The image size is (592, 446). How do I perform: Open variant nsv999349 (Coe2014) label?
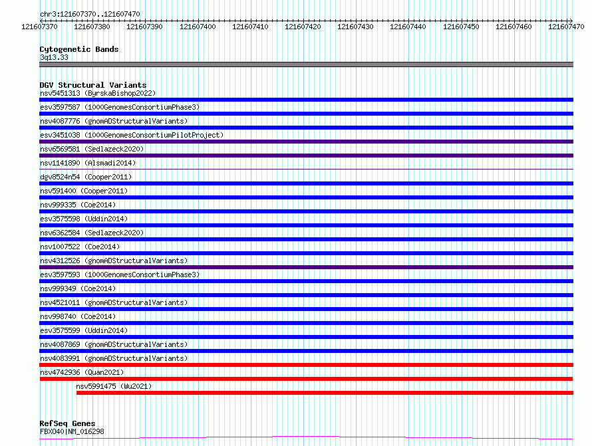(x=78, y=288)
